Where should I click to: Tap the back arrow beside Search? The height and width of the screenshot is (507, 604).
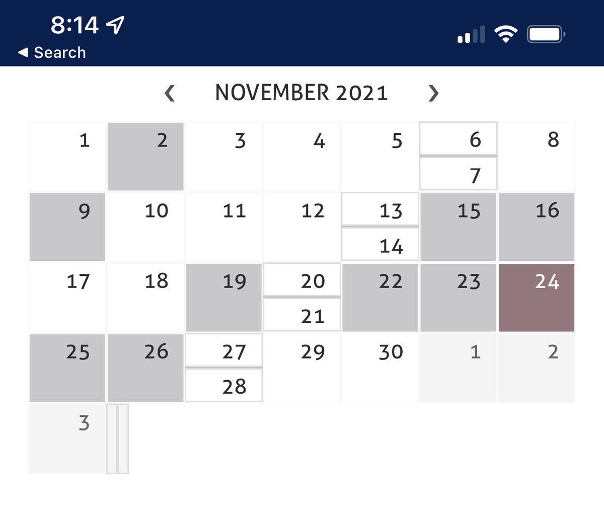pos(23,52)
